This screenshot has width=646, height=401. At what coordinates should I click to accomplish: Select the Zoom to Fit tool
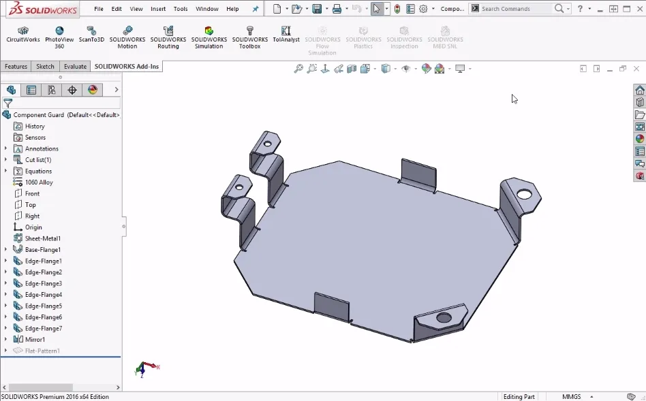(298, 68)
